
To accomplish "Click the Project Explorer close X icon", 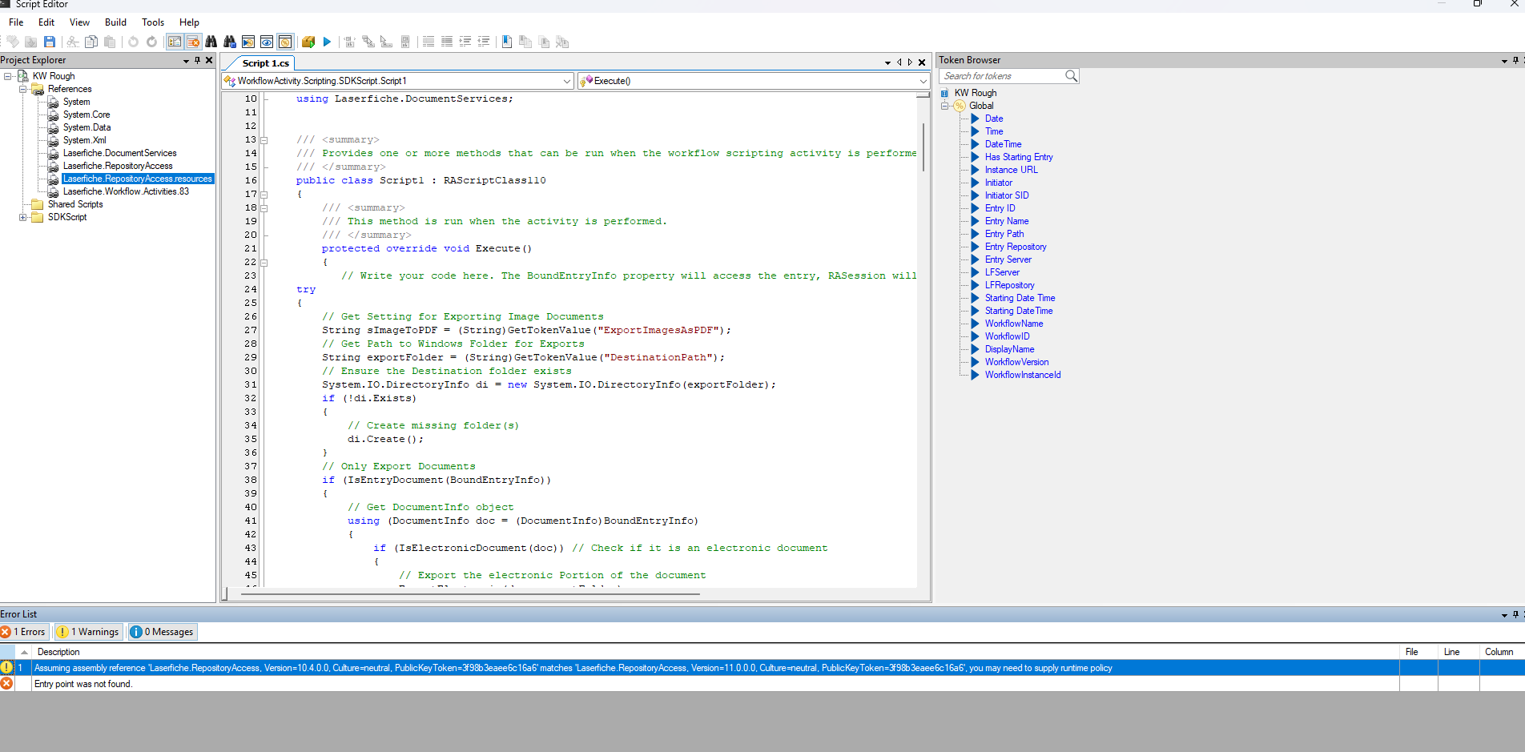I will coord(209,60).
